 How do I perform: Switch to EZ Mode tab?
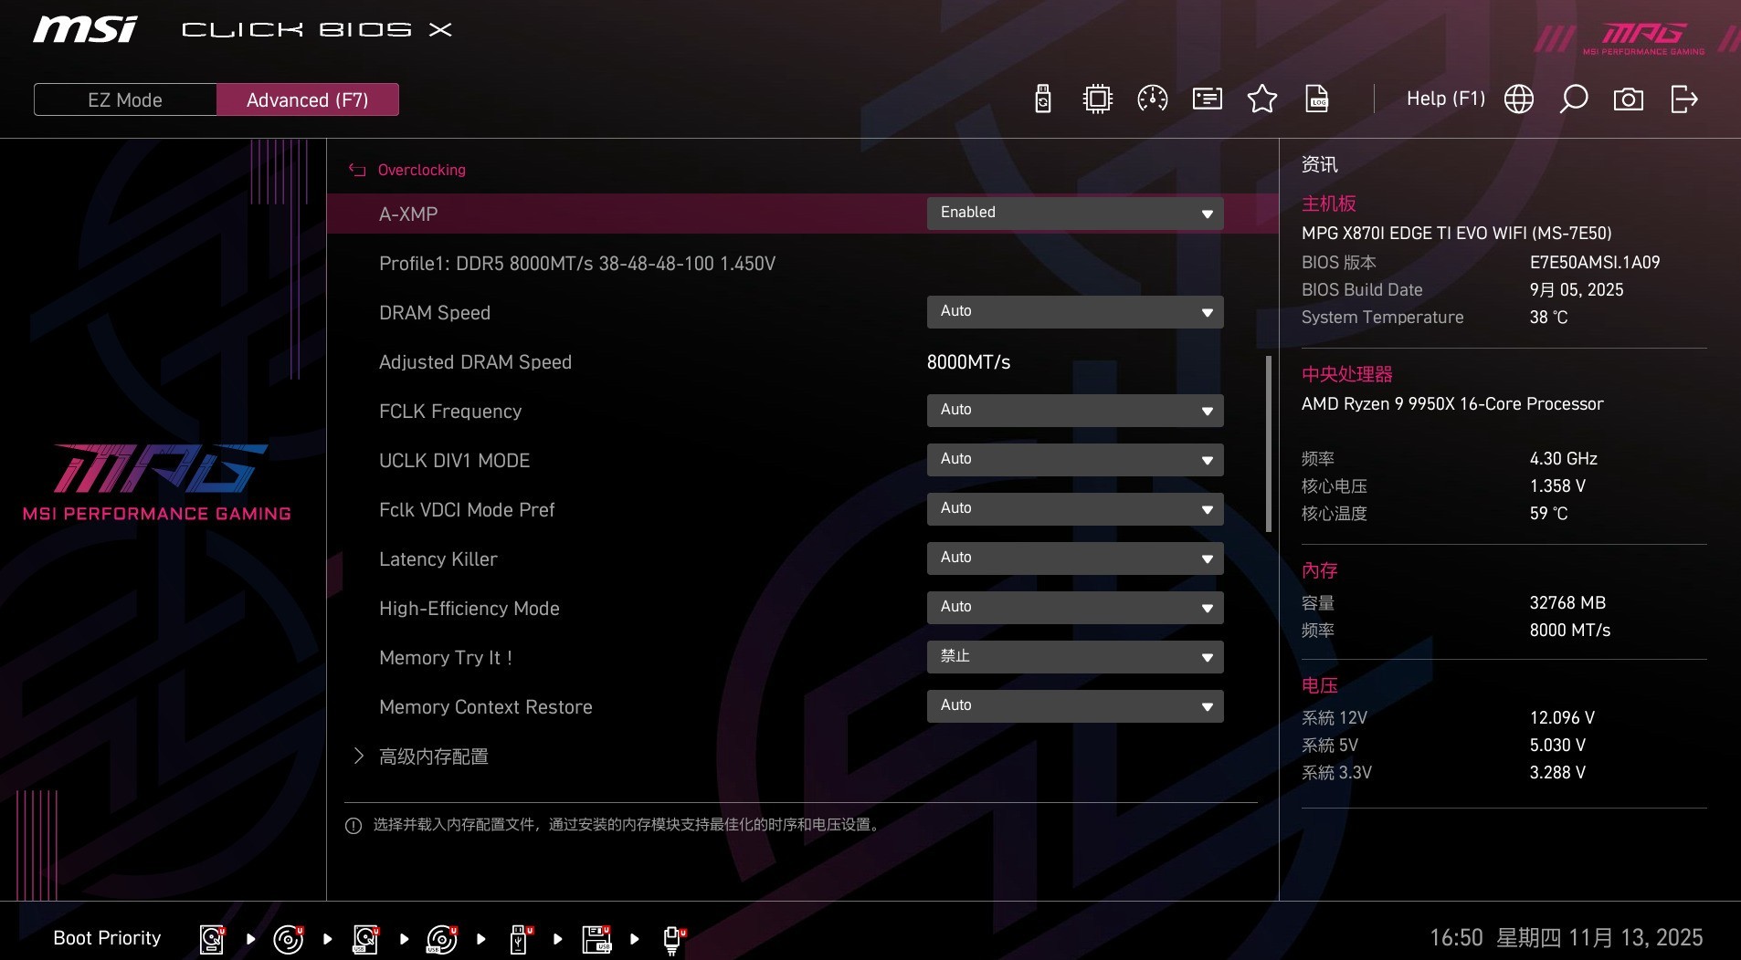(124, 99)
